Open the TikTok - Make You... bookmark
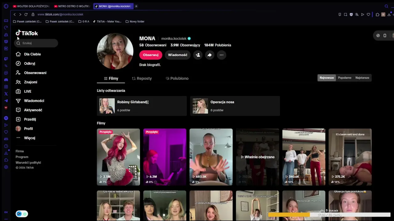 pyautogui.click(x=107, y=21)
